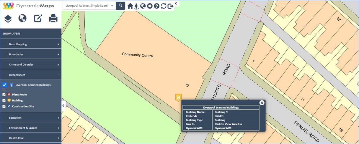
Task: Click the yellow building marker on the map
Action: coord(178,97)
